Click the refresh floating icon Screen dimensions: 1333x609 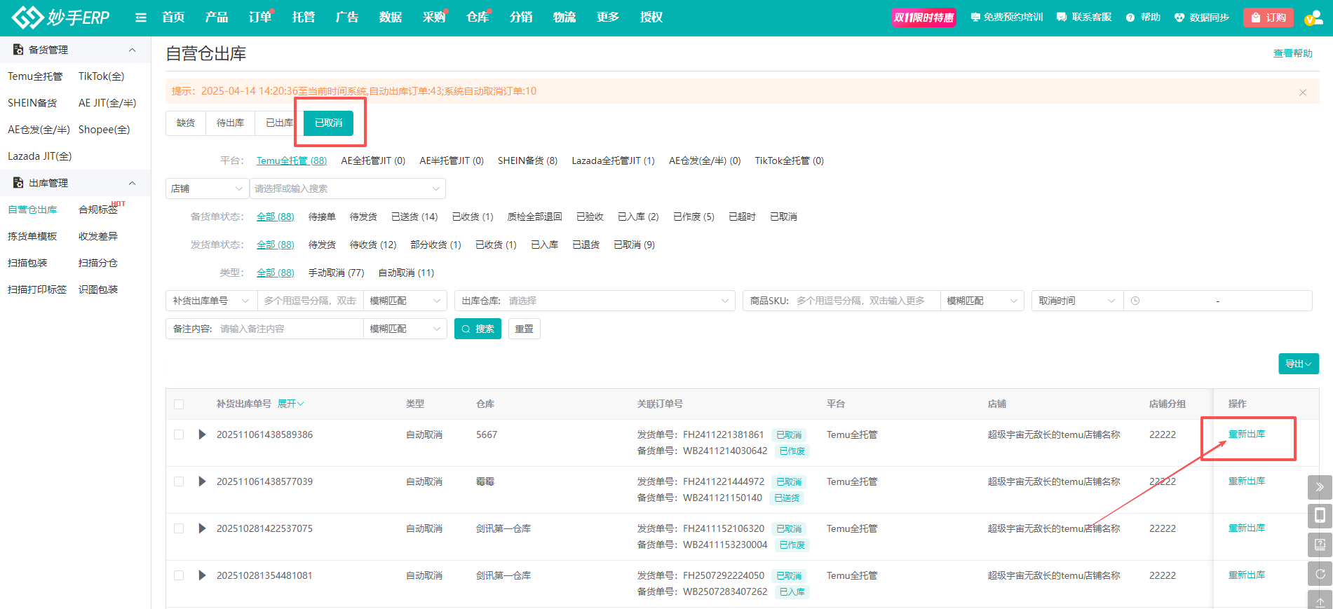pos(1320,574)
